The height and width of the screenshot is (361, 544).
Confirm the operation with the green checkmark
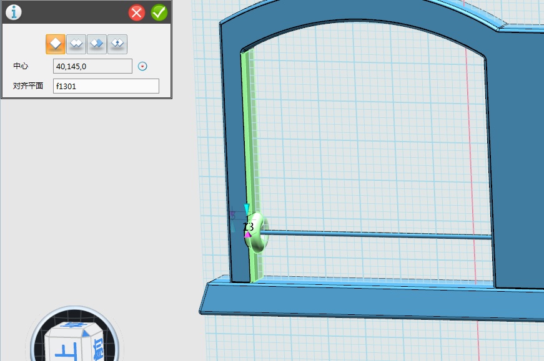159,12
